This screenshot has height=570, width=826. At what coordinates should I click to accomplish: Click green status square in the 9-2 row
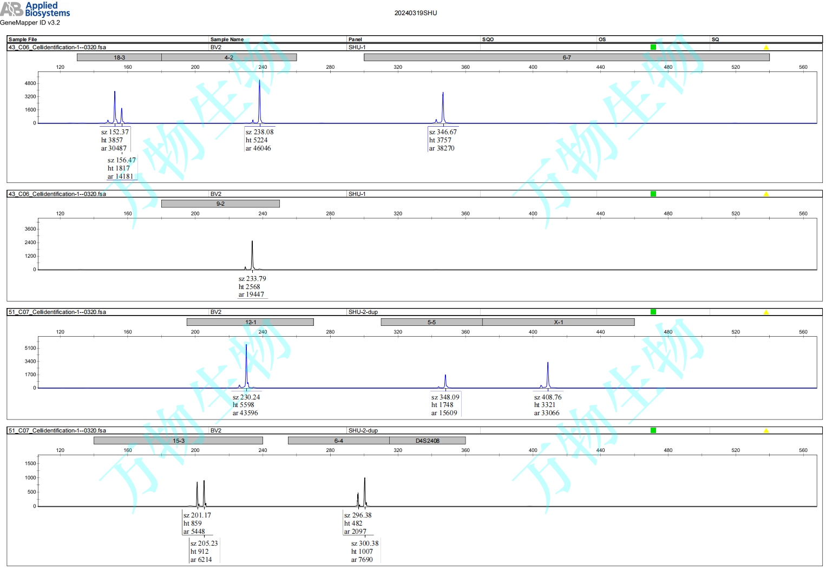(653, 194)
